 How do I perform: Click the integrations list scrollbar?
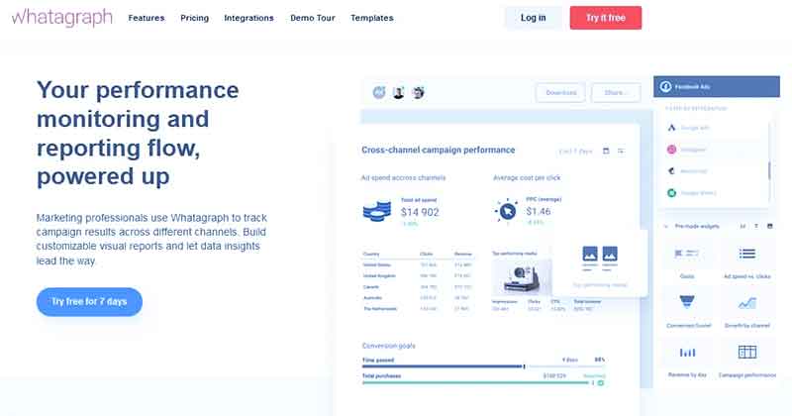(769, 170)
